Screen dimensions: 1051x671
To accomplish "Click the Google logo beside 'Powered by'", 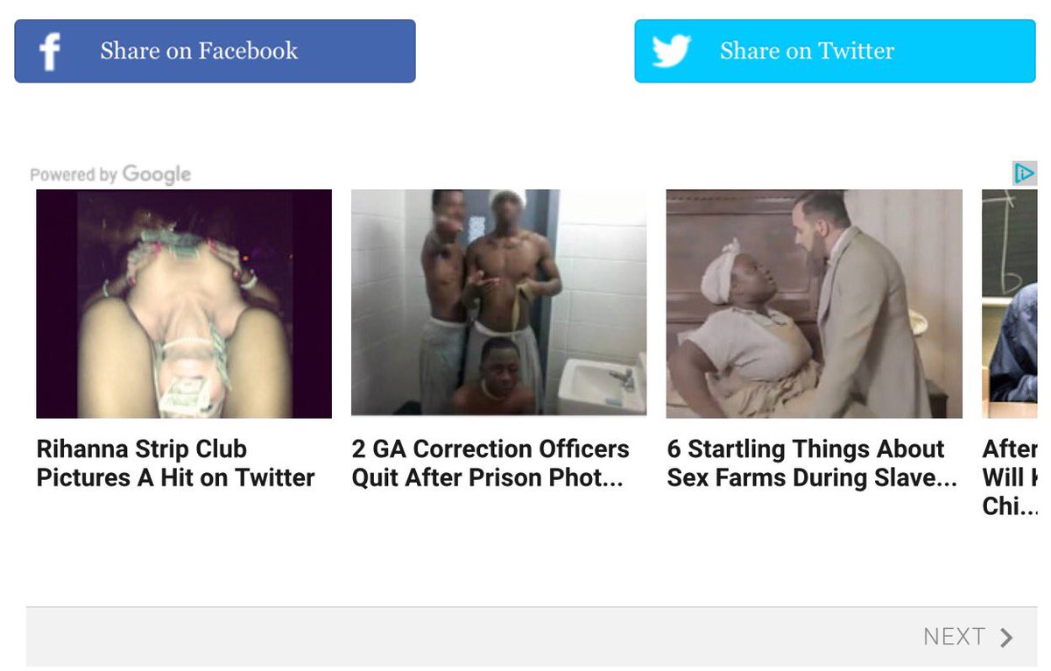I will tap(157, 174).
